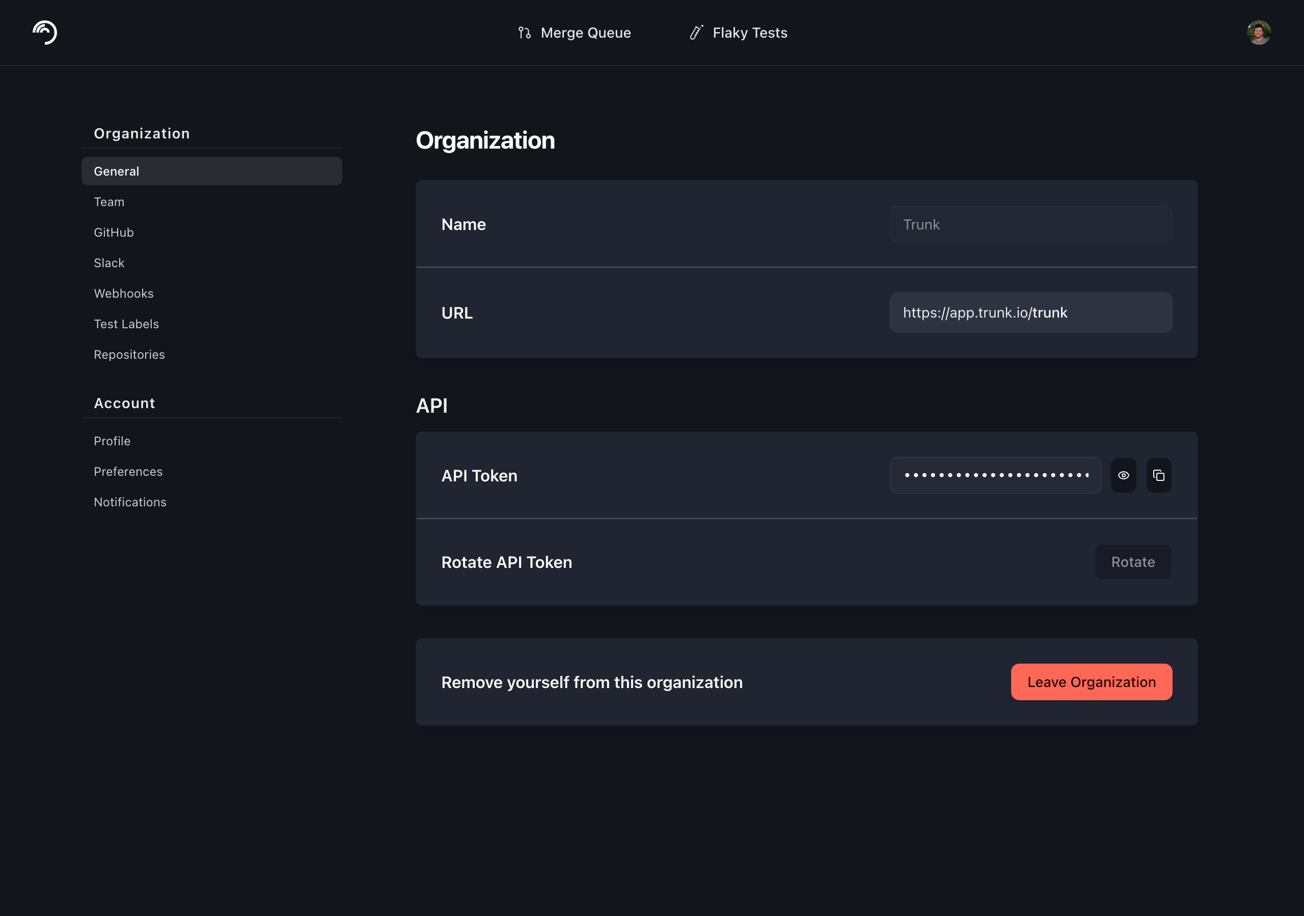Click the 'Account' sidebar heading

[x=124, y=403]
